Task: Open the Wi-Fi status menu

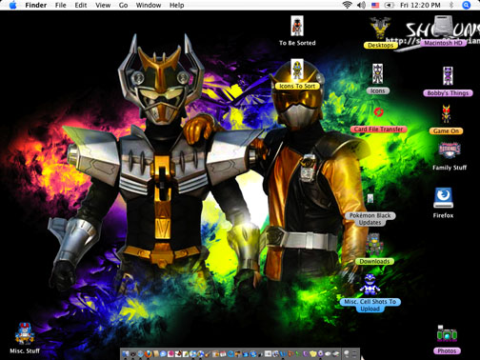Action: [348, 5]
